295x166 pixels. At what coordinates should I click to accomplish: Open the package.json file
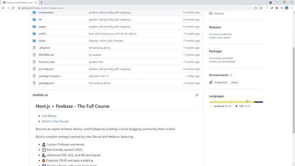(47, 83)
